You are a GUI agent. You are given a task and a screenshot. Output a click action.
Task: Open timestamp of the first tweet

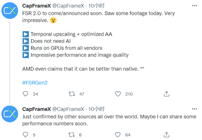(x=95, y=5)
